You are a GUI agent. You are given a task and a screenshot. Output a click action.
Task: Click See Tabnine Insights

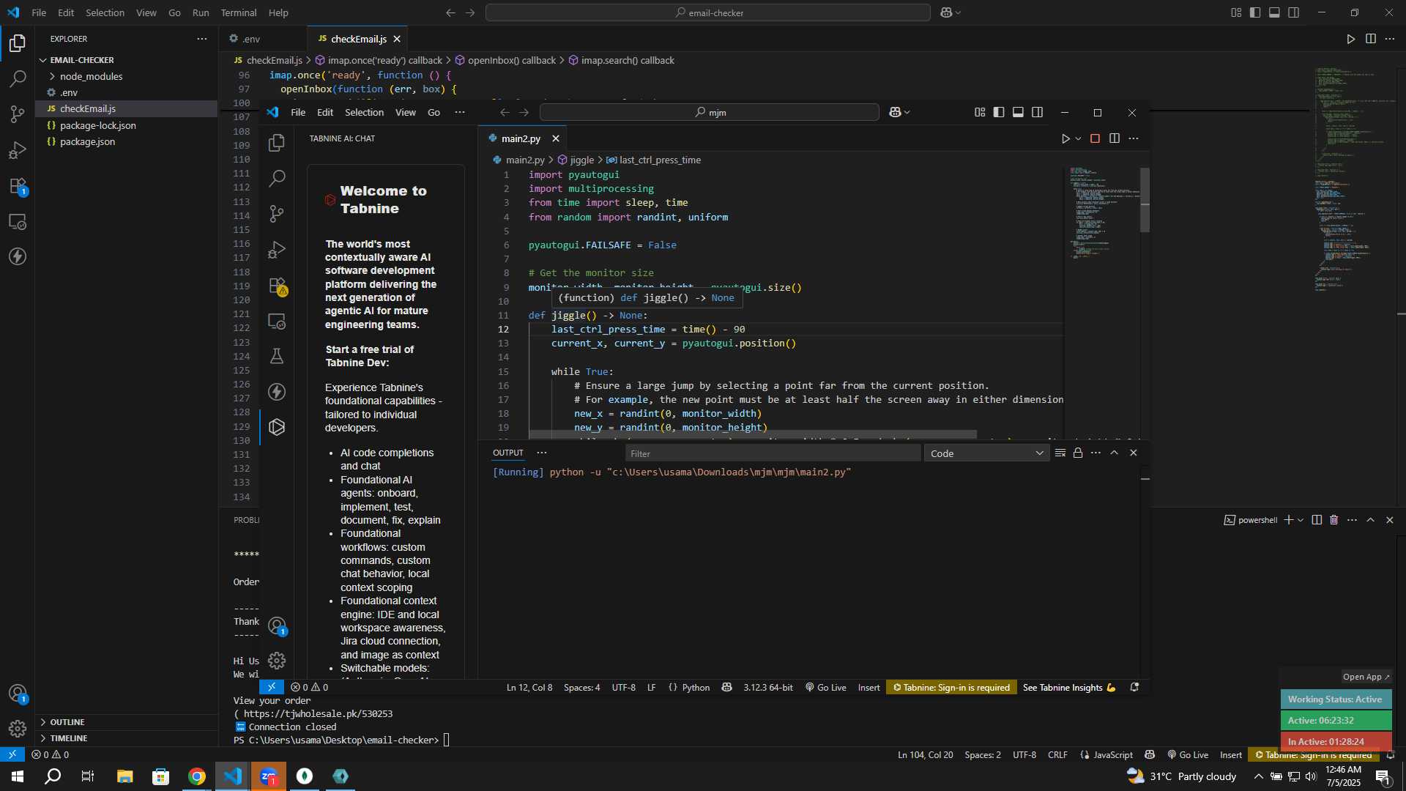pyautogui.click(x=1069, y=687)
